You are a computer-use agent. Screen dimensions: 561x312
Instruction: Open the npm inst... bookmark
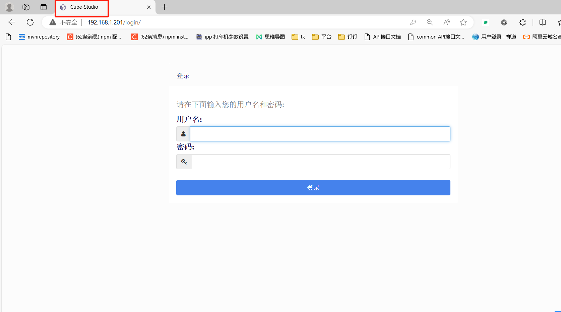click(160, 37)
